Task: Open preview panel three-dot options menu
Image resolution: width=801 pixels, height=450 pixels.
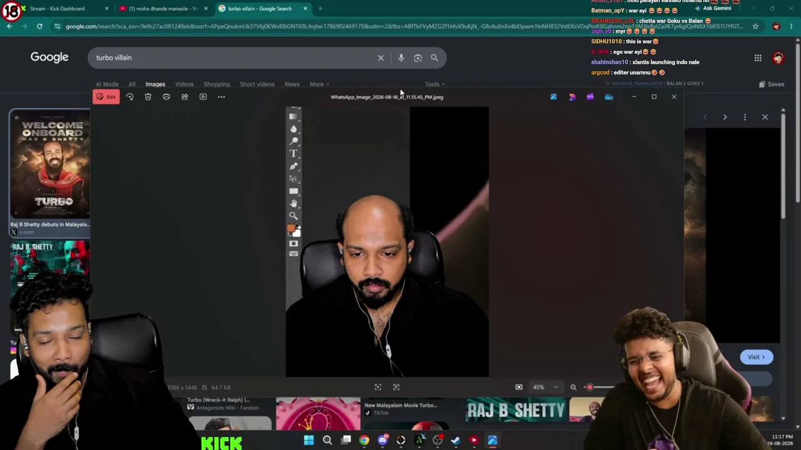Action: [x=745, y=117]
